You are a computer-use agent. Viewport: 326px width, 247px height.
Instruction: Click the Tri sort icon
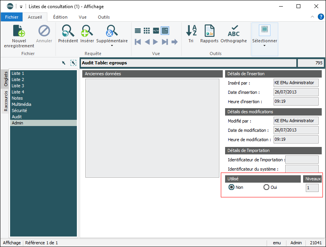pos(191,31)
